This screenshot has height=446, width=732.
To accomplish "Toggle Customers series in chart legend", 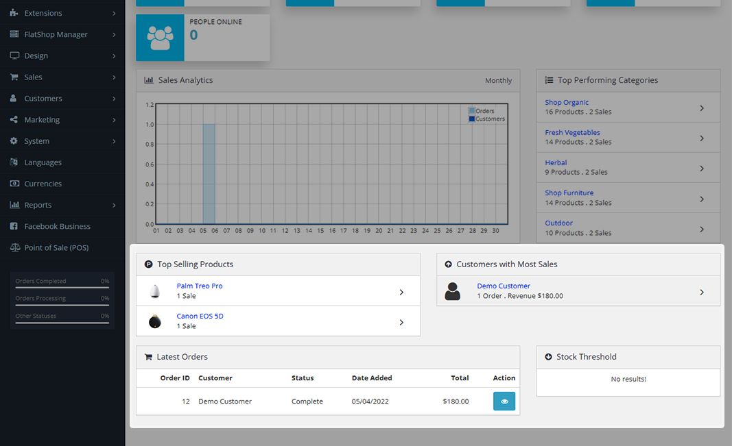I will click(486, 119).
